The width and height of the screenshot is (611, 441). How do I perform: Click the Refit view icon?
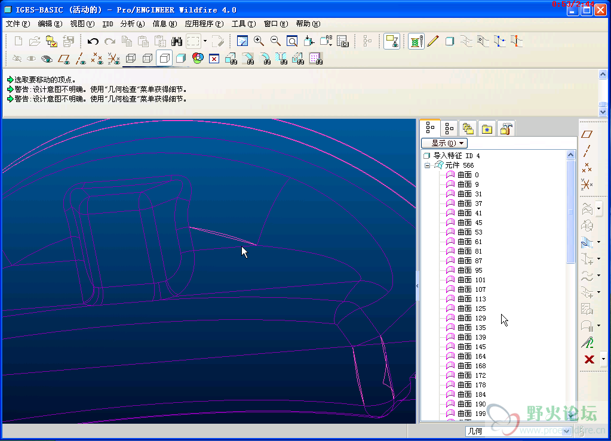coord(292,41)
